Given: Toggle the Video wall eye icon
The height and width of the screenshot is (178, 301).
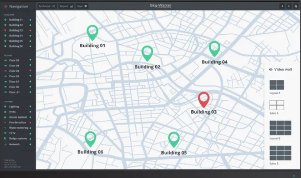Looking at the screenshot, I should click(x=271, y=69).
